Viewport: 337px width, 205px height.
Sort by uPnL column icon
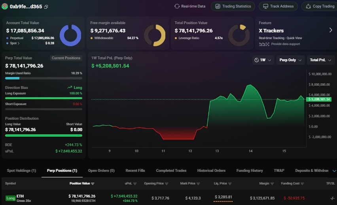(x=135, y=184)
